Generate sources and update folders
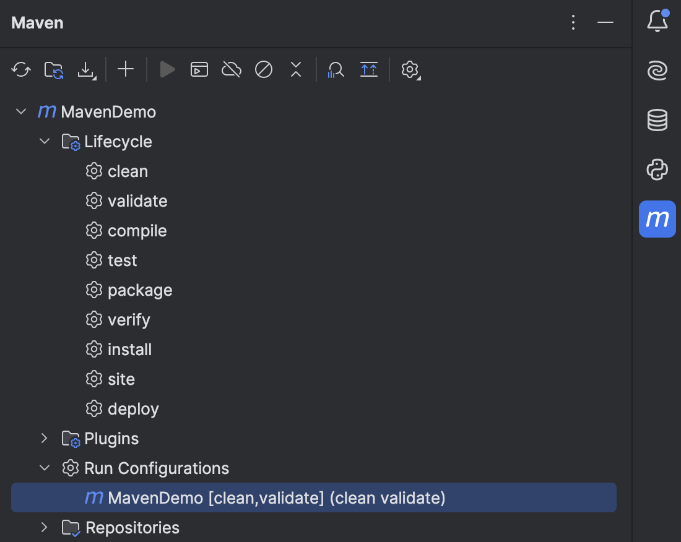This screenshot has width=681, height=542. point(53,69)
